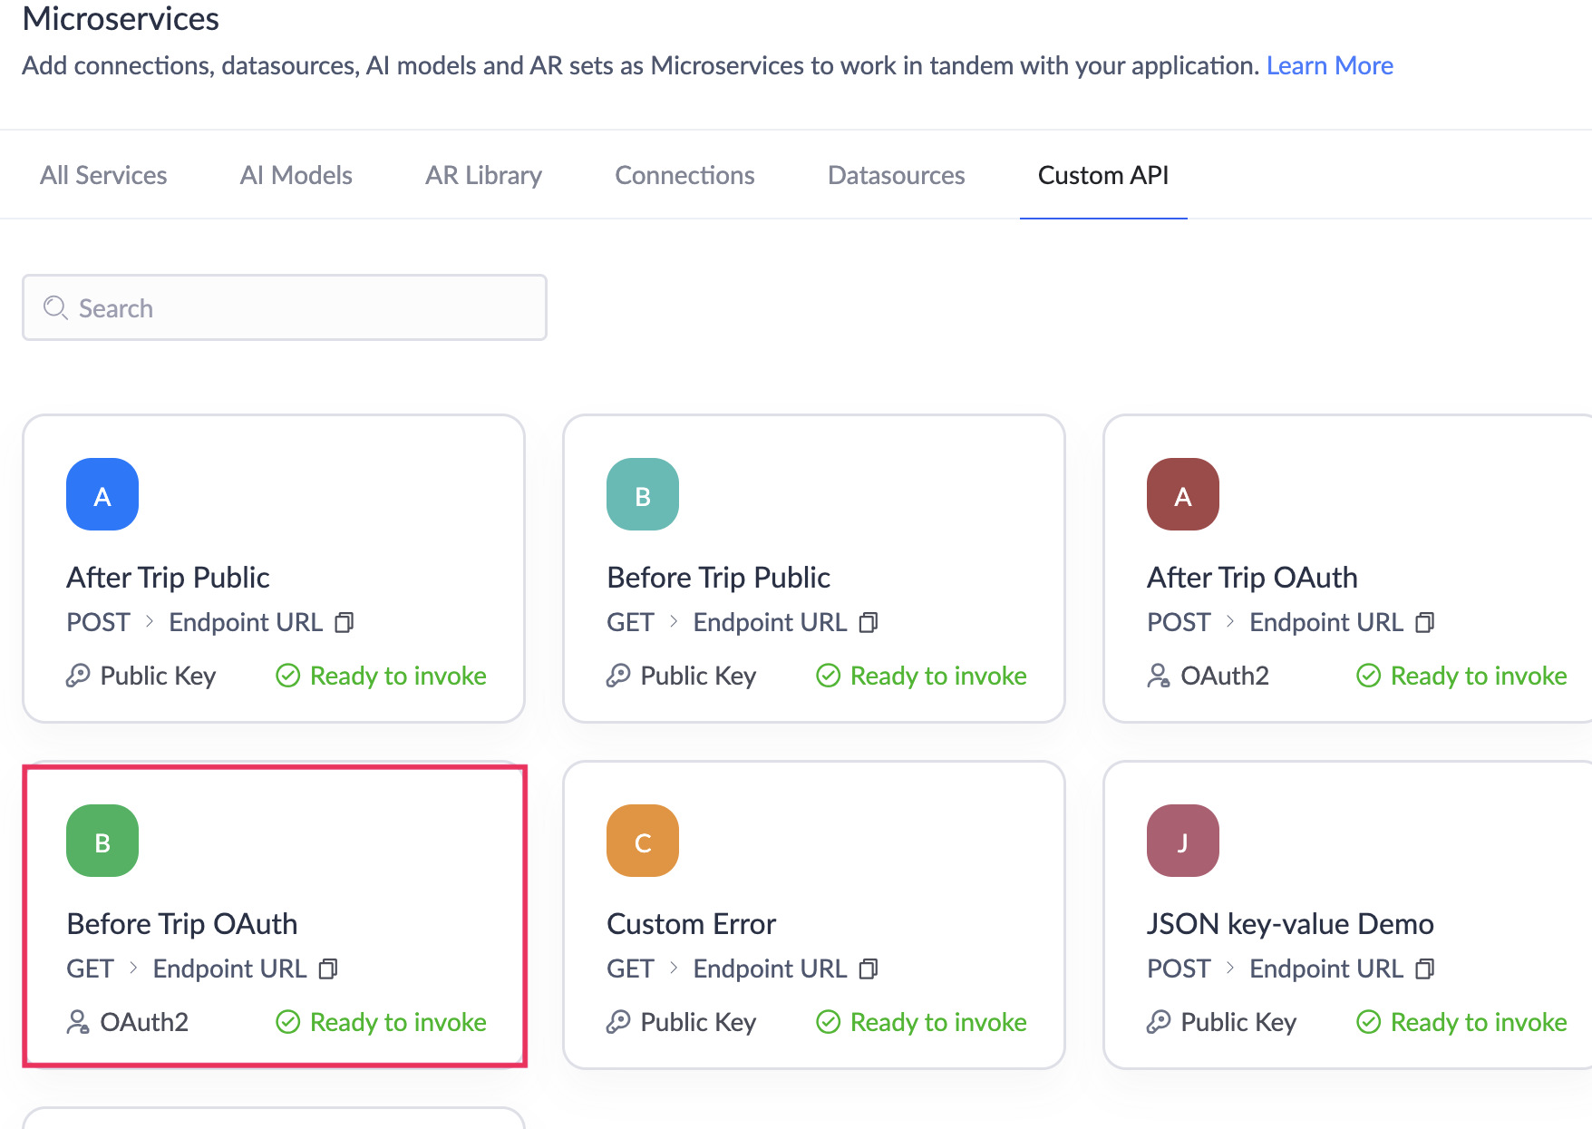Copy JSON key-value Demo endpoint URL icon
This screenshot has height=1129, width=1592.
(x=1424, y=969)
